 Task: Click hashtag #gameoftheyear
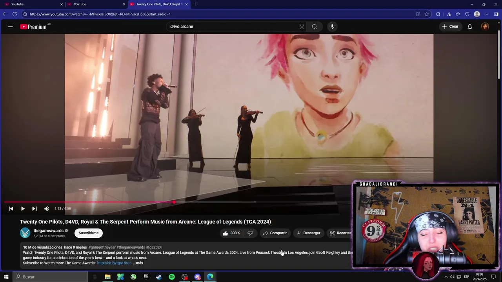point(102,248)
